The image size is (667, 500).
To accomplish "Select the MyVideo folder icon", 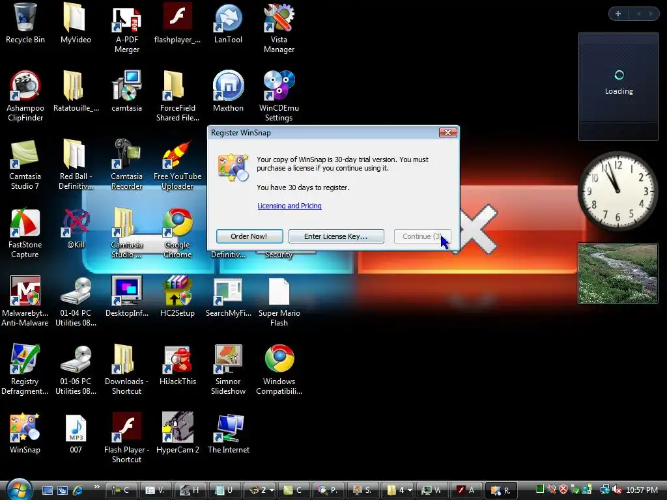I will pos(76,18).
